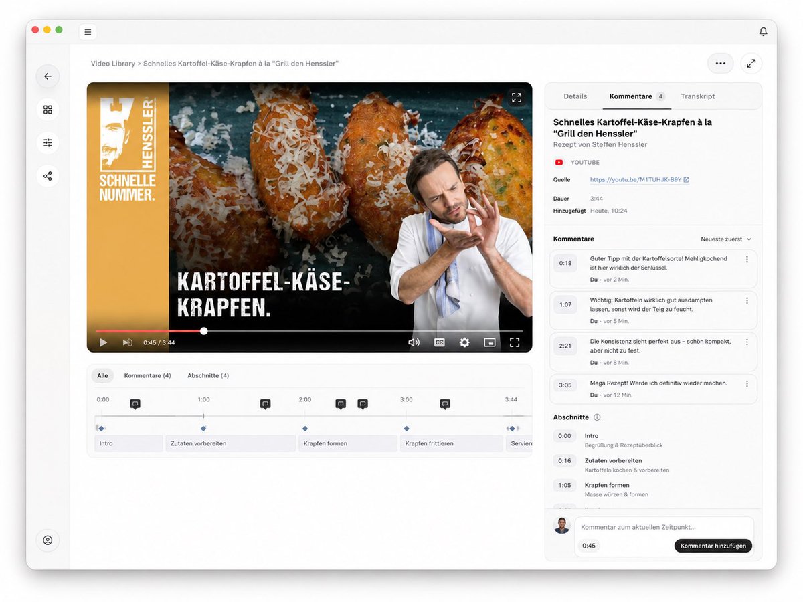Select the Kommentare (4) timeline filter
Screen dimensions: 803x602
(x=148, y=376)
